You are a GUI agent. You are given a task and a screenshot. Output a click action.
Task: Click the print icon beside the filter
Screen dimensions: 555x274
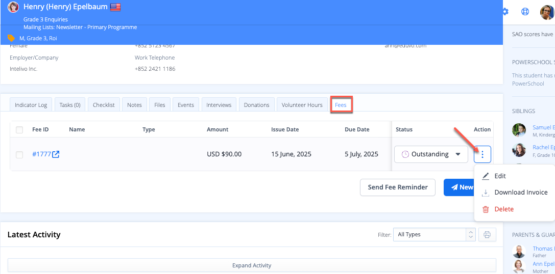click(x=487, y=235)
